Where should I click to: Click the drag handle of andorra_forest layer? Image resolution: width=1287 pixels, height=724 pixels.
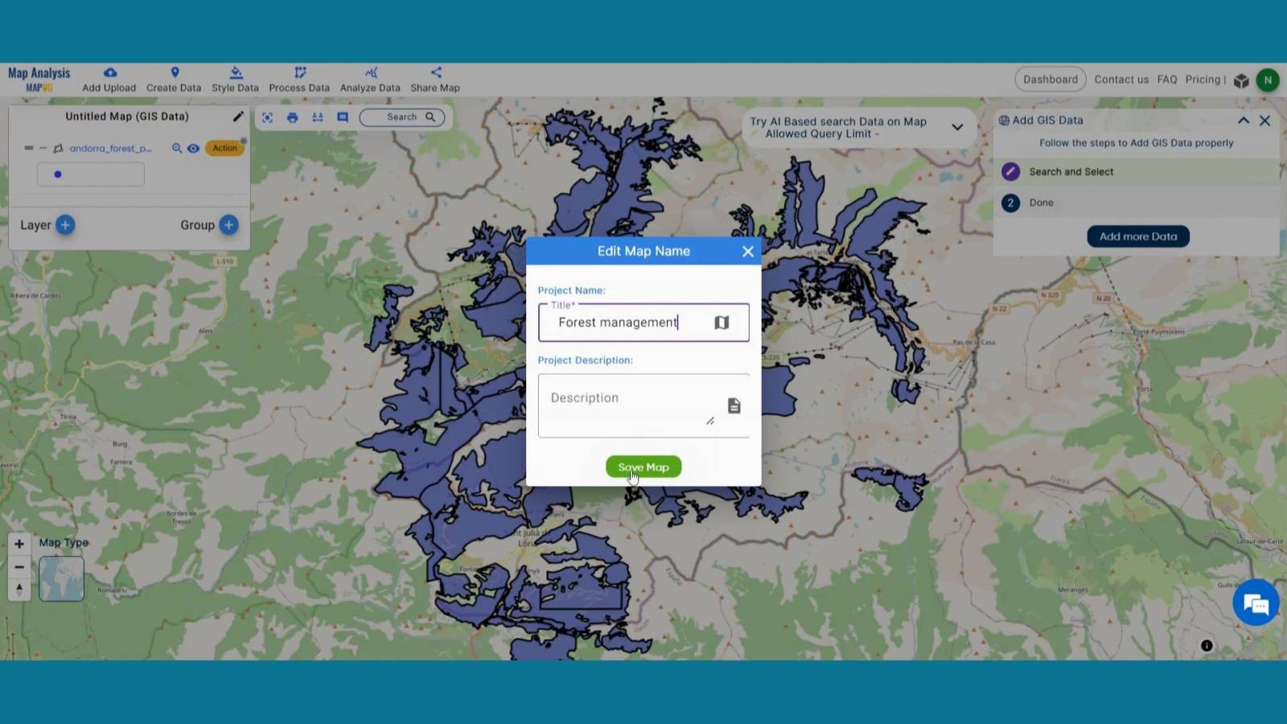[x=29, y=148]
